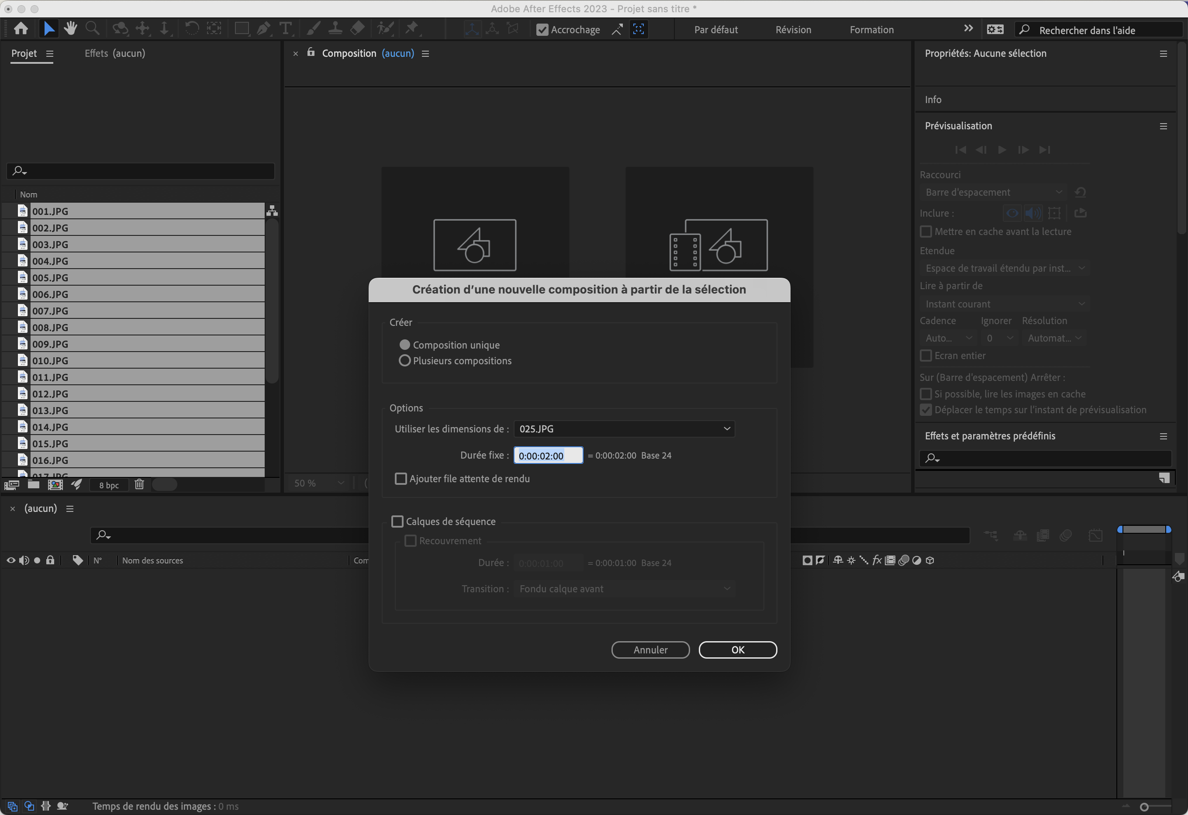Select the Horizontal Type tool
Viewport: 1188px width, 815px height.
click(x=285, y=29)
